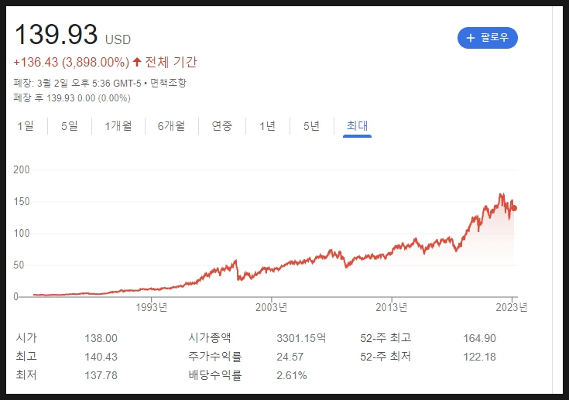Click the 52-주 최고 label

(x=386, y=338)
